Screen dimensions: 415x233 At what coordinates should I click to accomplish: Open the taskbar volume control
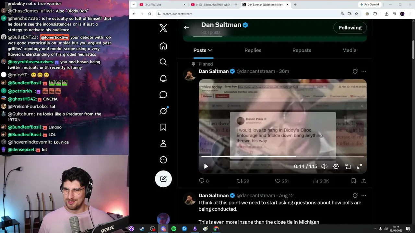[386, 229]
